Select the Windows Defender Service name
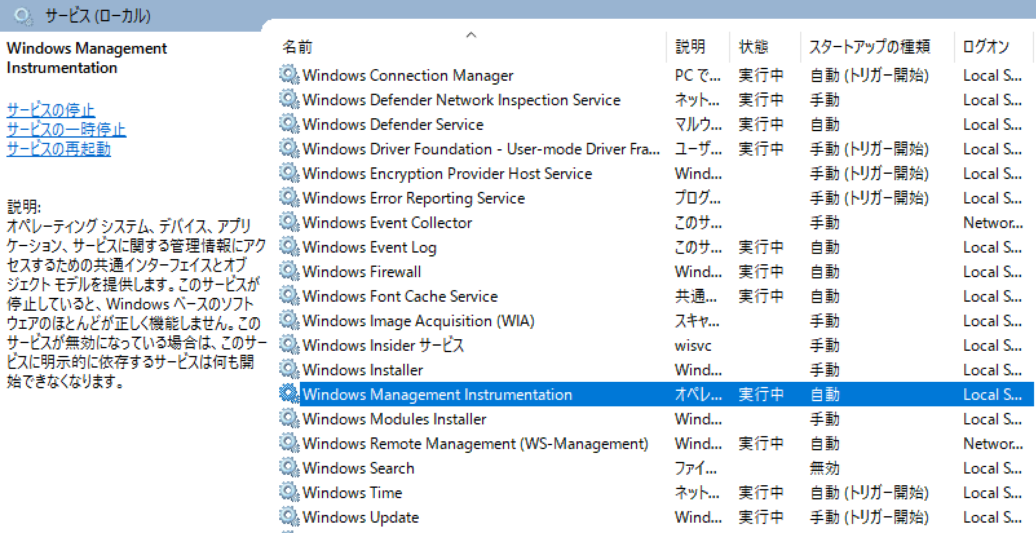Image resolution: width=1036 pixels, height=533 pixels. click(x=393, y=125)
